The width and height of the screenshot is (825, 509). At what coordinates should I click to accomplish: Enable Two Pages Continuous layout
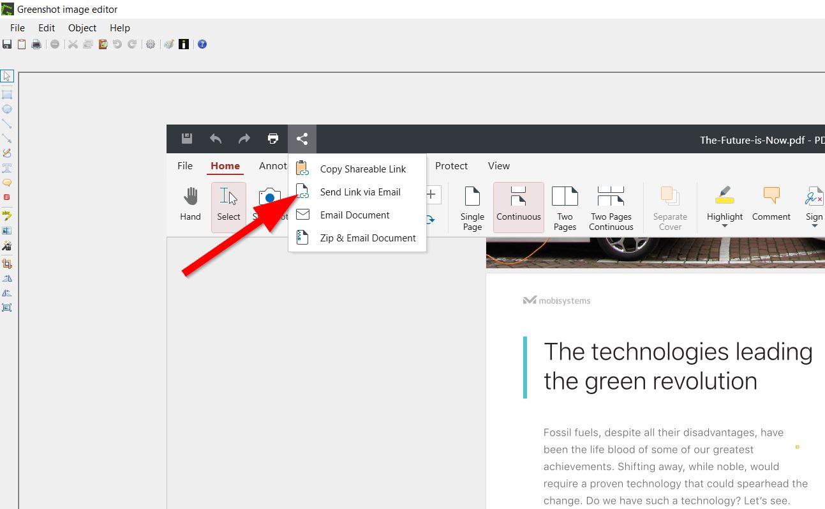click(x=611, y=206)
